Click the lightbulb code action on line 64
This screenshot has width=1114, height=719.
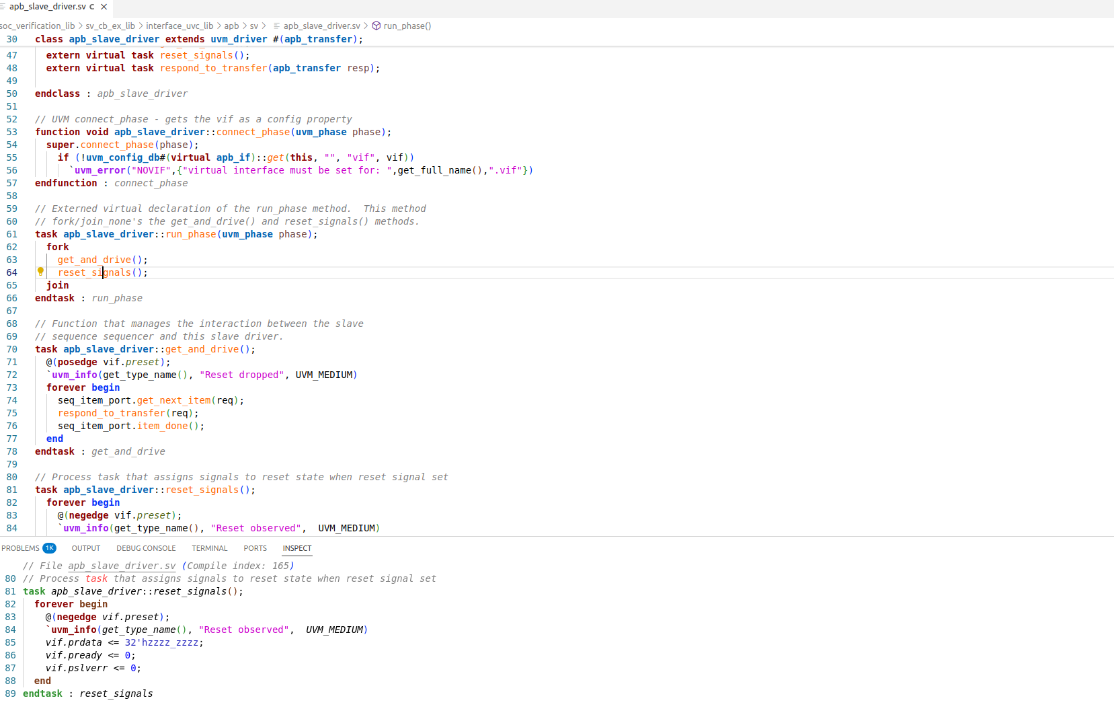[x=40, y=272]
